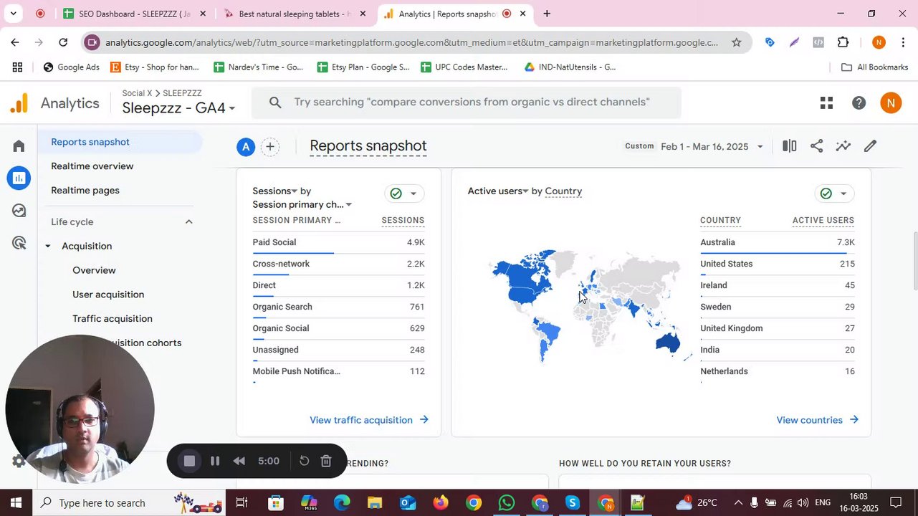The height and width of the screenshot is (516, 918).
Task: Open the UPC Codes Master bookmark
Action: (464, 67)
